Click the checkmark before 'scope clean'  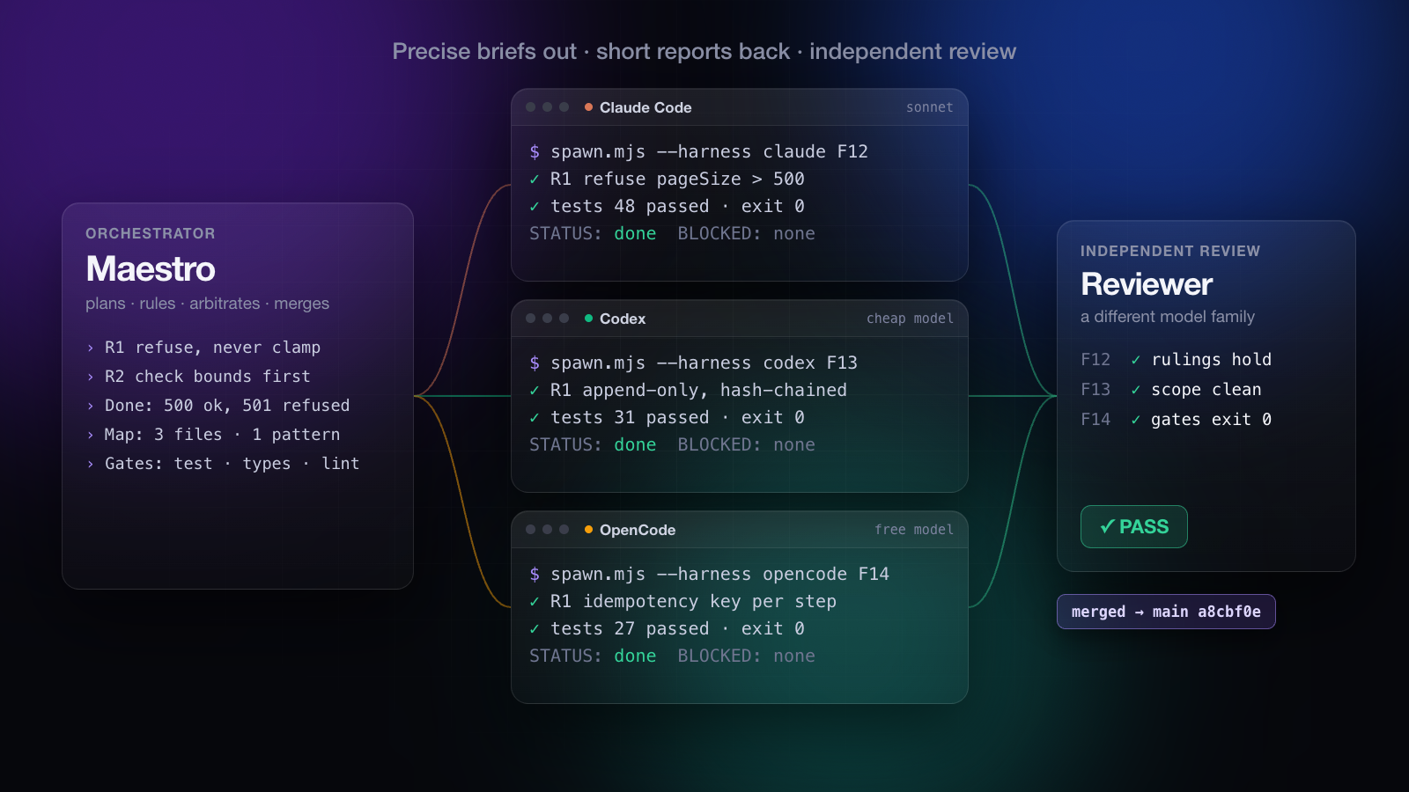coord(1136,390)
